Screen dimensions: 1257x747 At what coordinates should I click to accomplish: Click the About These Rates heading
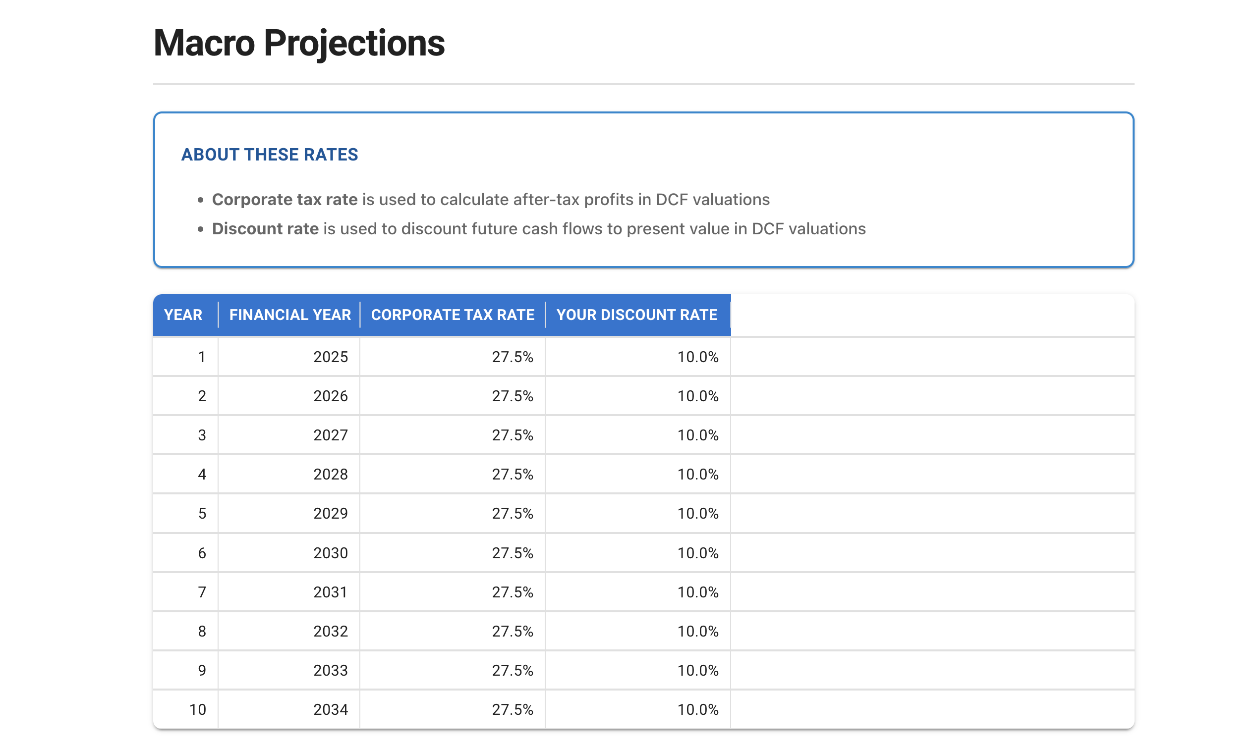click(270, 155)
